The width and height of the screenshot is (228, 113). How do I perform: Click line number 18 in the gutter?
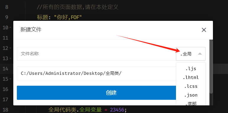(x=6, y=110)
